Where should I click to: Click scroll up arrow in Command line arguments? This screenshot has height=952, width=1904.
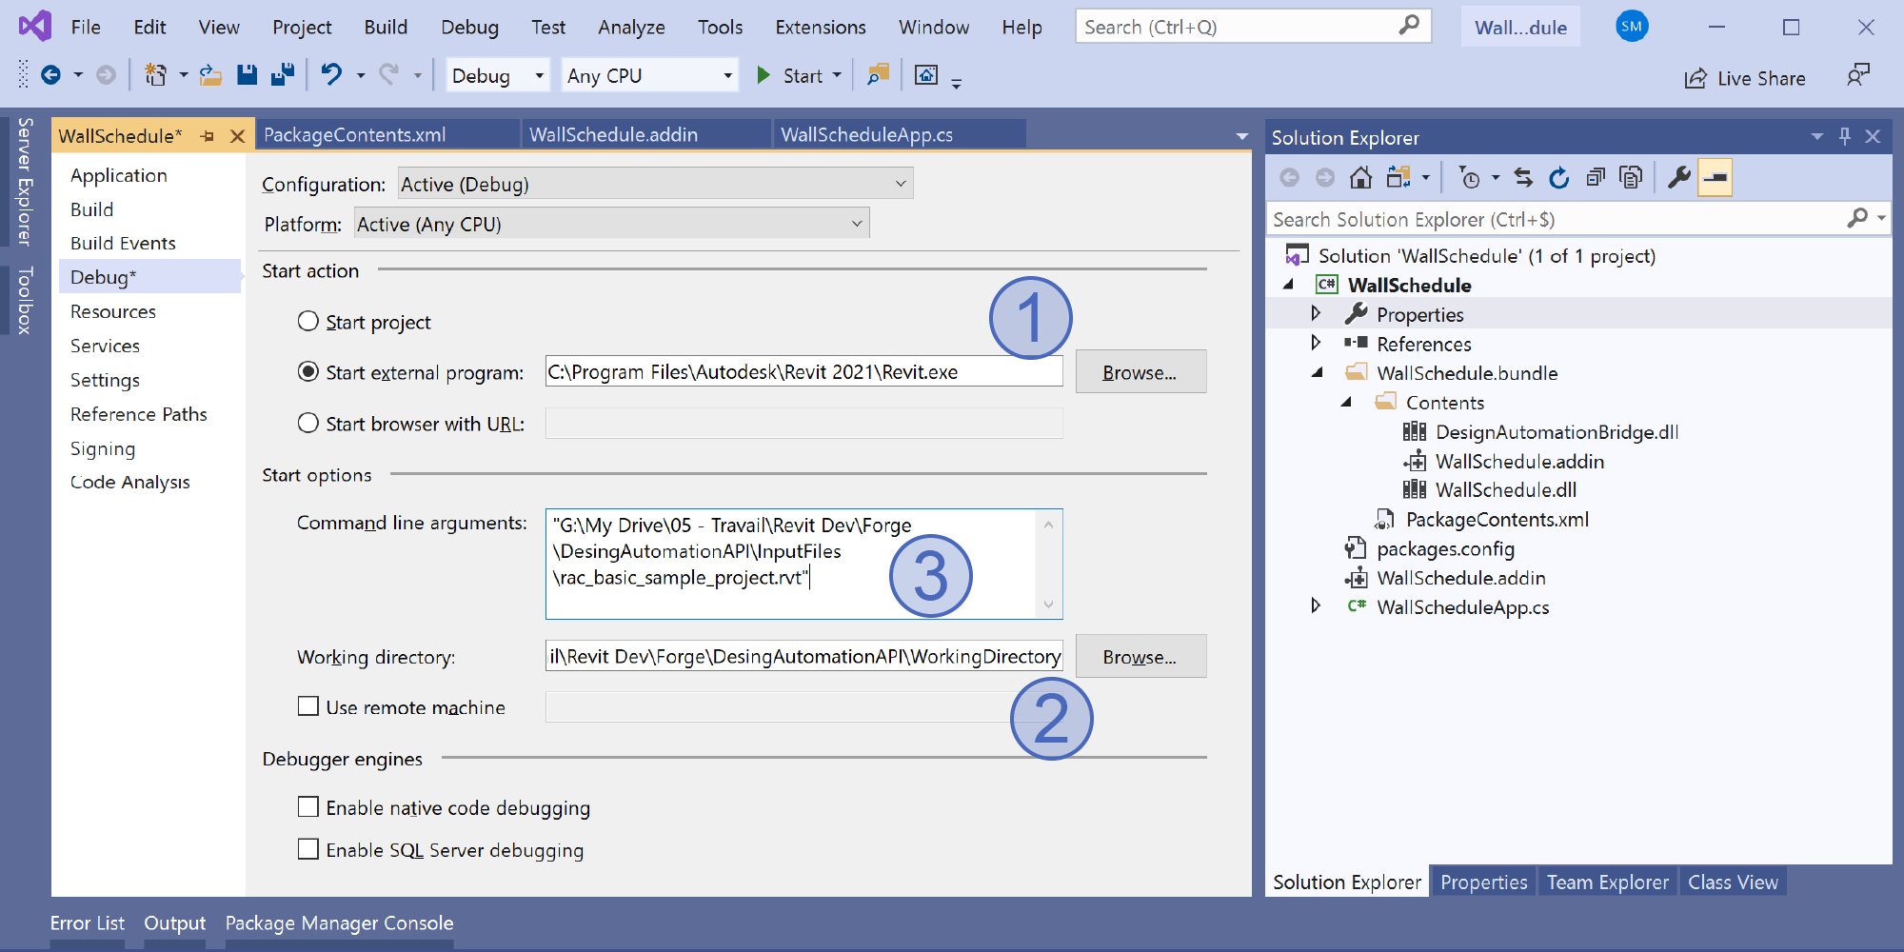(x=1048, y=524)
